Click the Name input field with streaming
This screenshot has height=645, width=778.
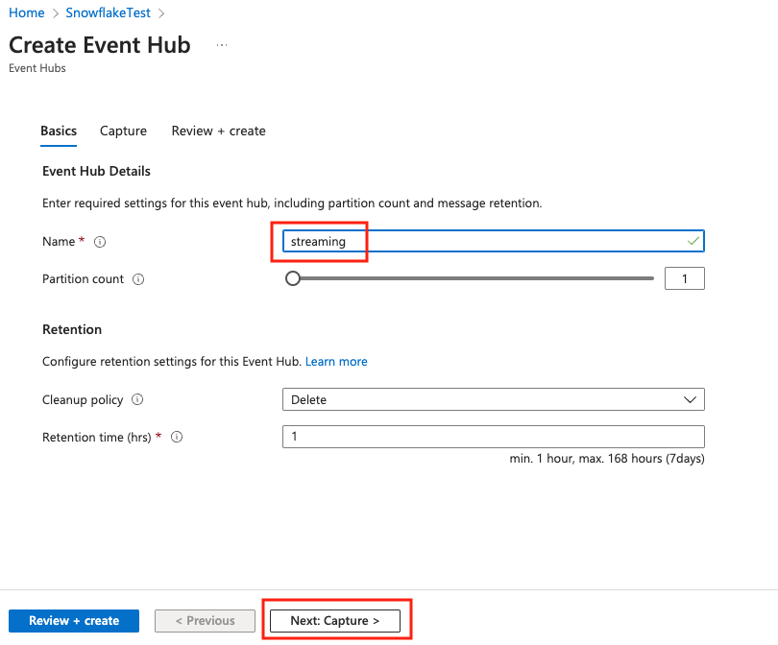click(x=493, y=242)
